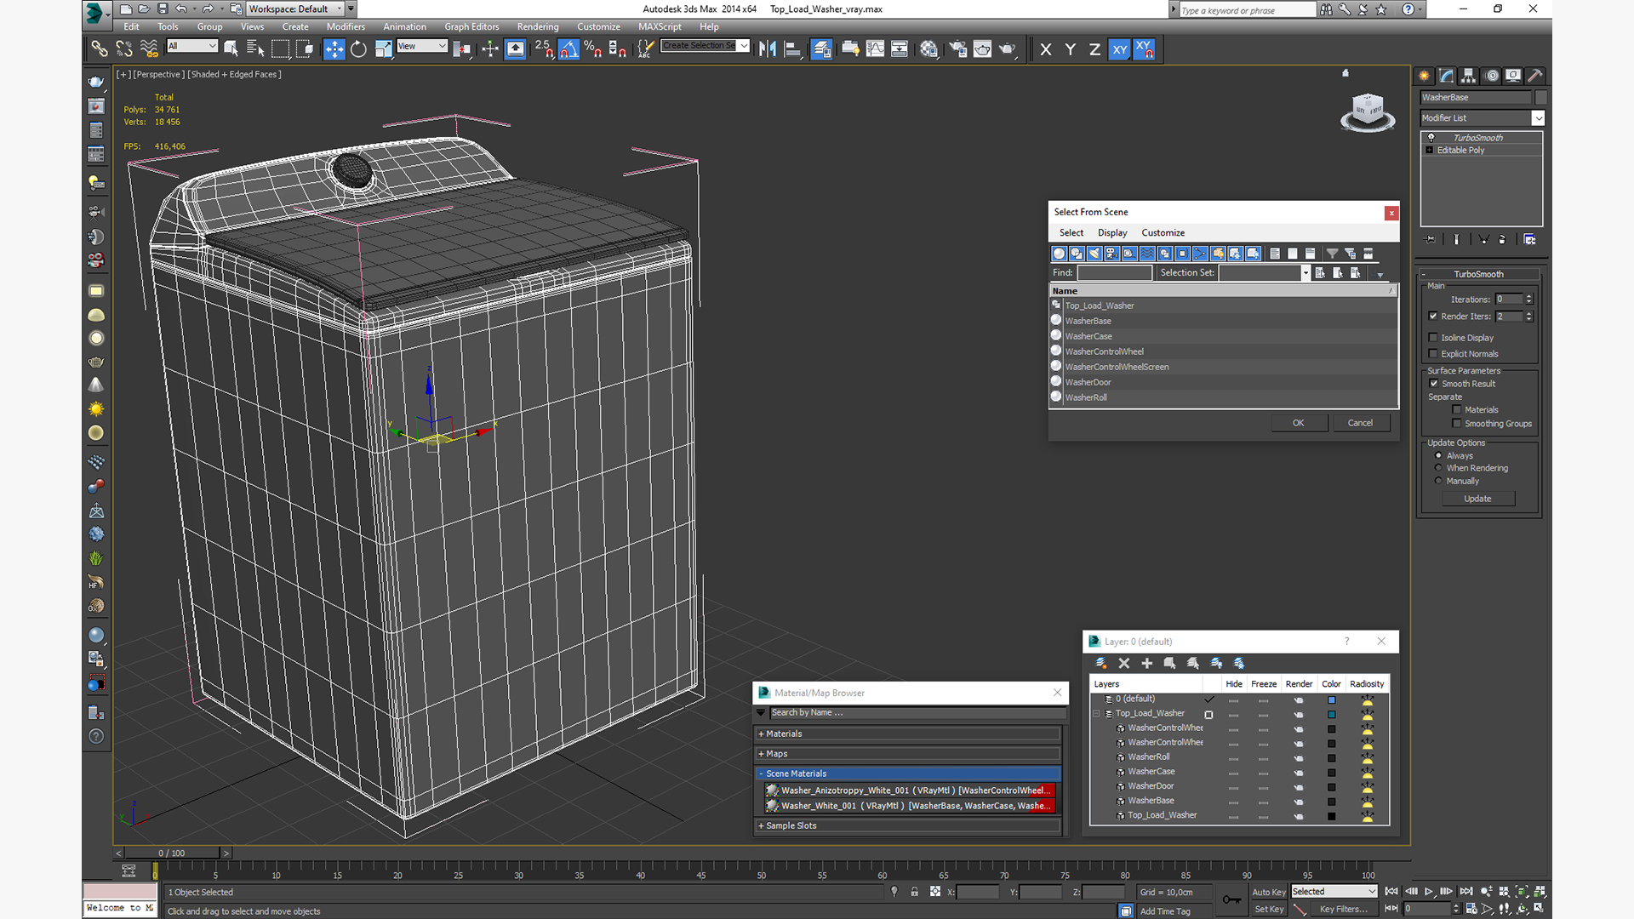Click the Key Filters button
This screenshot has height=919, width=1634.
1344,909
